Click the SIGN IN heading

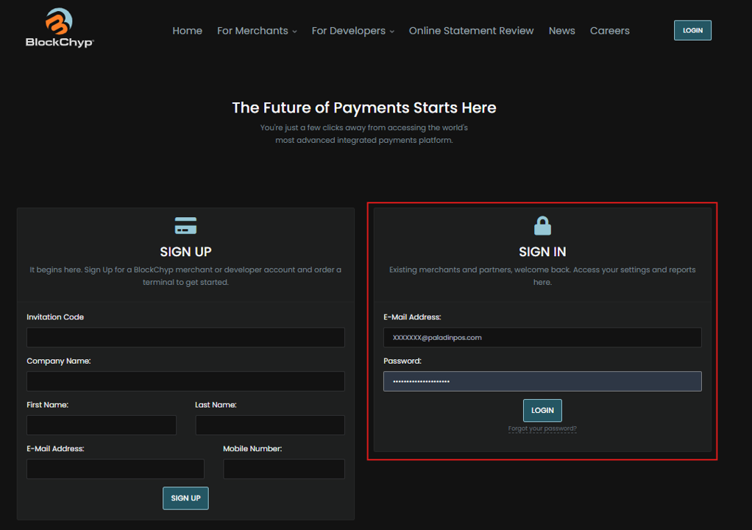[542, 252]
